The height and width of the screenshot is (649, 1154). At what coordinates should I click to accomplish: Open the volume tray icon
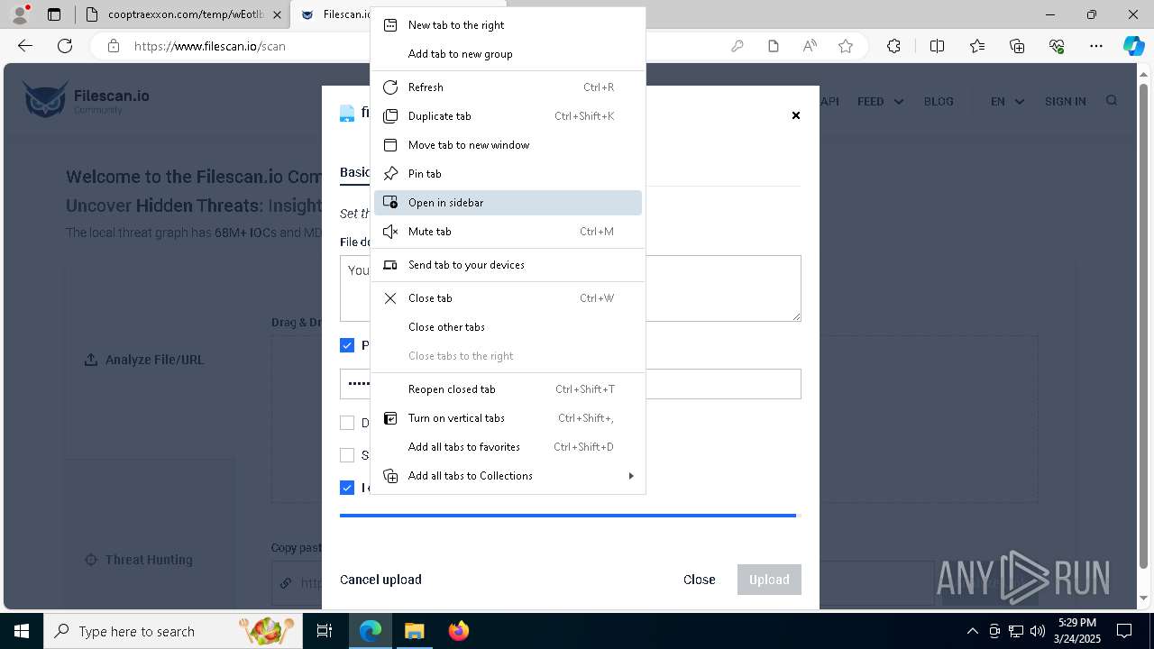[1038, 631]
